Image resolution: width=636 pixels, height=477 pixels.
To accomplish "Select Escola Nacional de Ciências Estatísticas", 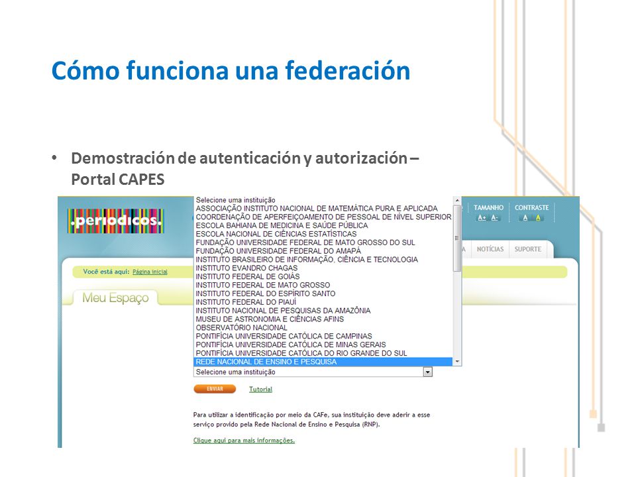I will coord(323,234).
